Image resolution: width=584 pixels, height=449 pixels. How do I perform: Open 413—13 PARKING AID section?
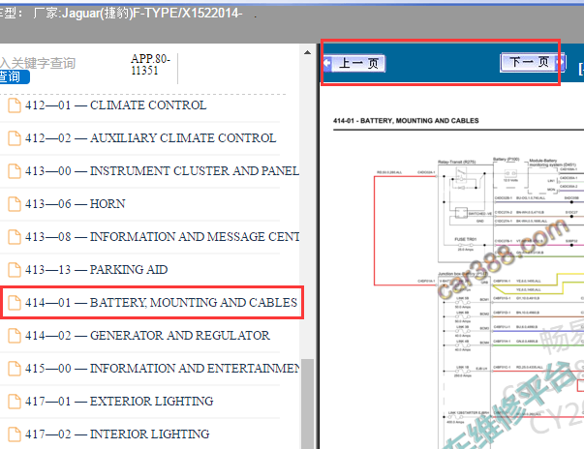pyautogui.click(x=97, y=270)
